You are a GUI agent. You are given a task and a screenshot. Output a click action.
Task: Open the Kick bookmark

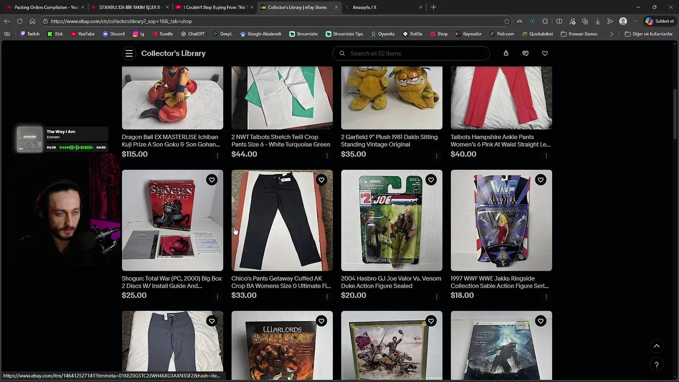click(x=55, y=34)
